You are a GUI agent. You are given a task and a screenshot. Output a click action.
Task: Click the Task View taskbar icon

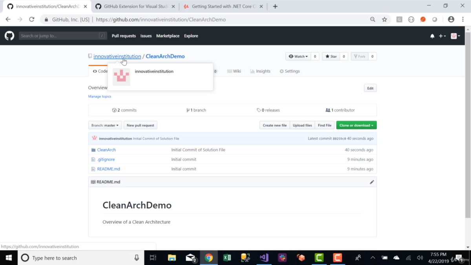click(153, 258)
